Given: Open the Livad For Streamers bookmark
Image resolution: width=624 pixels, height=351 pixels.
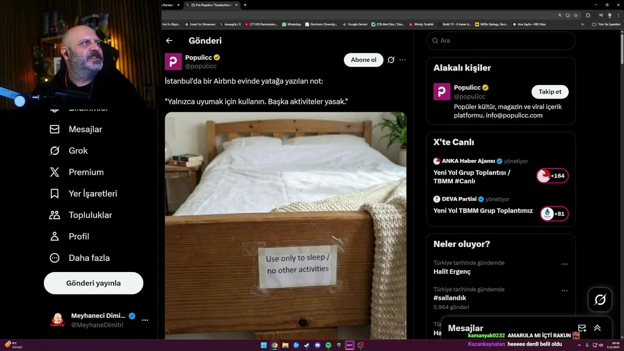Looking at the screenshot, I should [x=200, y=24].
